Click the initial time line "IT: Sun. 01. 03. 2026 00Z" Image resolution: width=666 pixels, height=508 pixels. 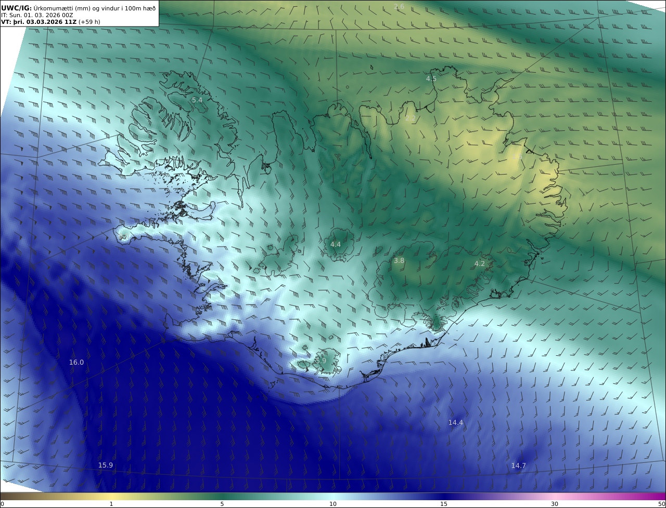point(37,15)
